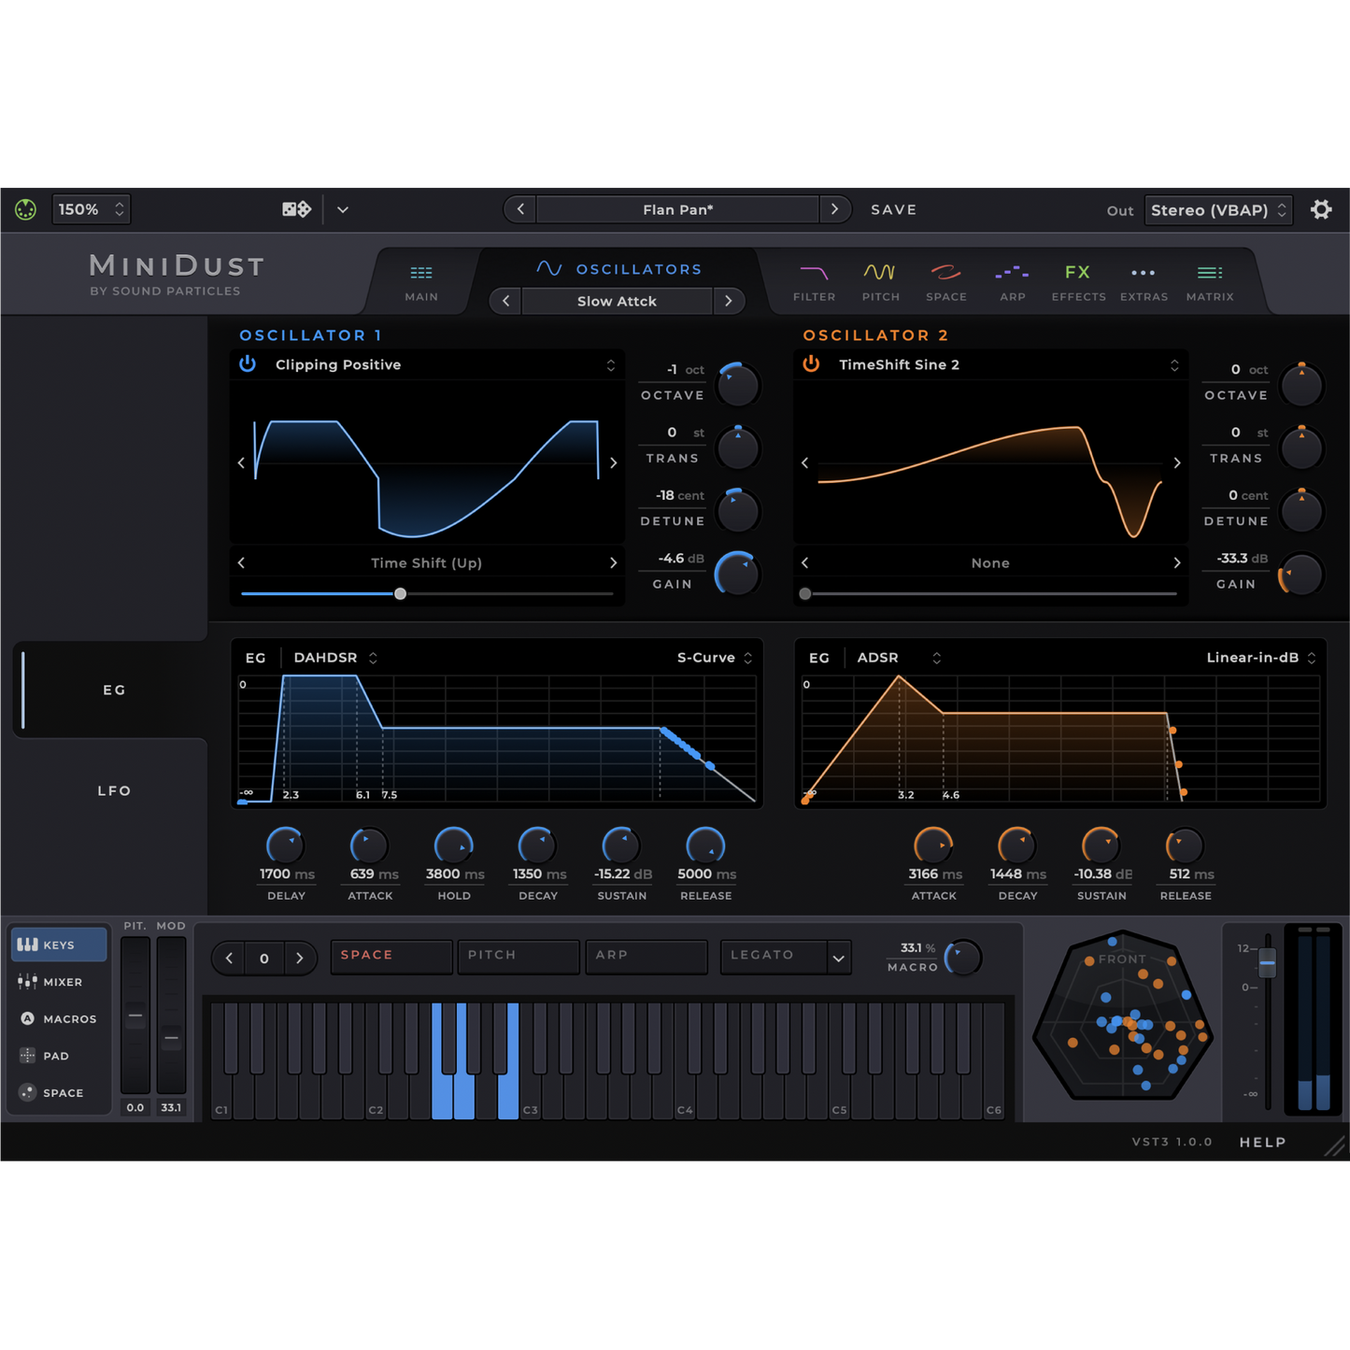Click the HELP link
The width and height of the screenshot is (1350, 1350).
tap(1262, 1142)
